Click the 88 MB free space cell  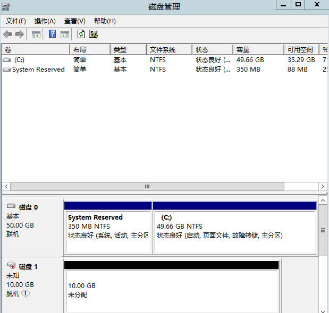[297, 69]
